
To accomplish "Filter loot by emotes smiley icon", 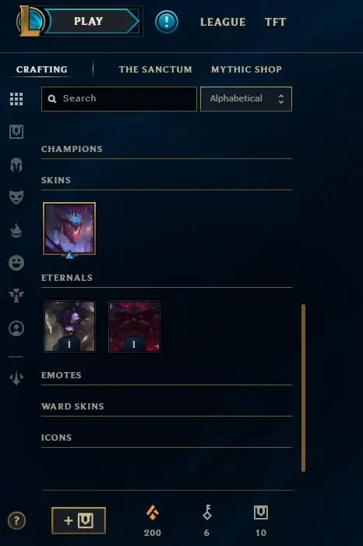I will tap(16, 263).
